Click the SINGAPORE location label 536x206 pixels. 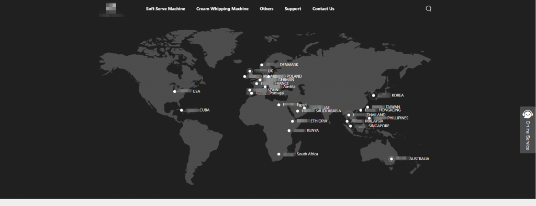pos(379,126)
